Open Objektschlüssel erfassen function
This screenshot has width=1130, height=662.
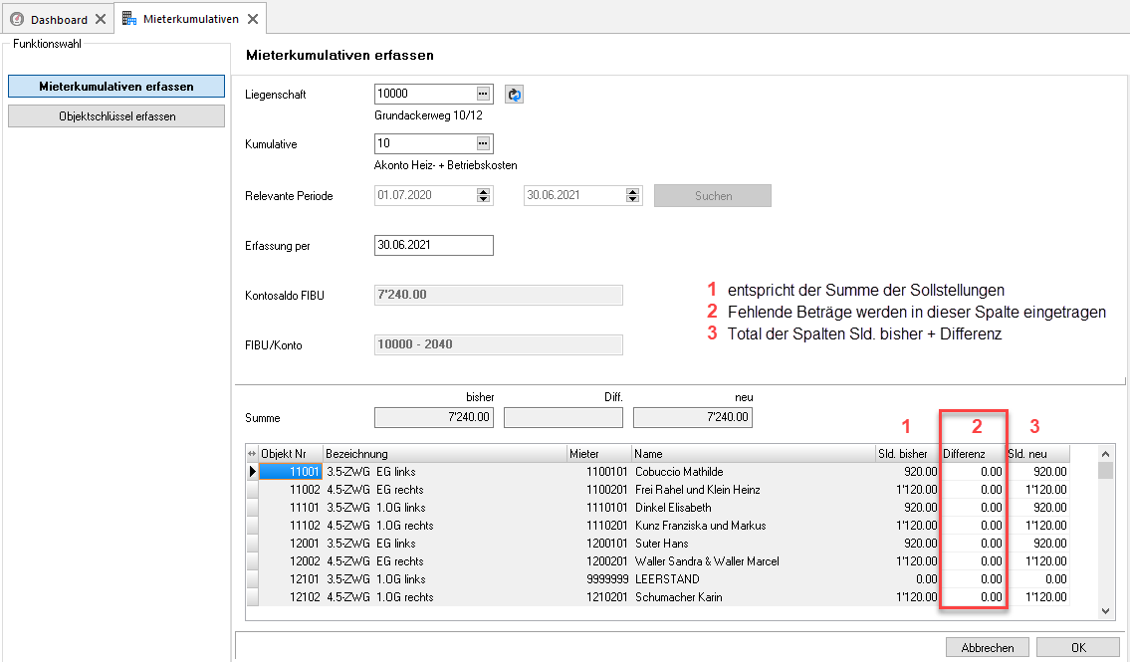[x=116, y=116]
